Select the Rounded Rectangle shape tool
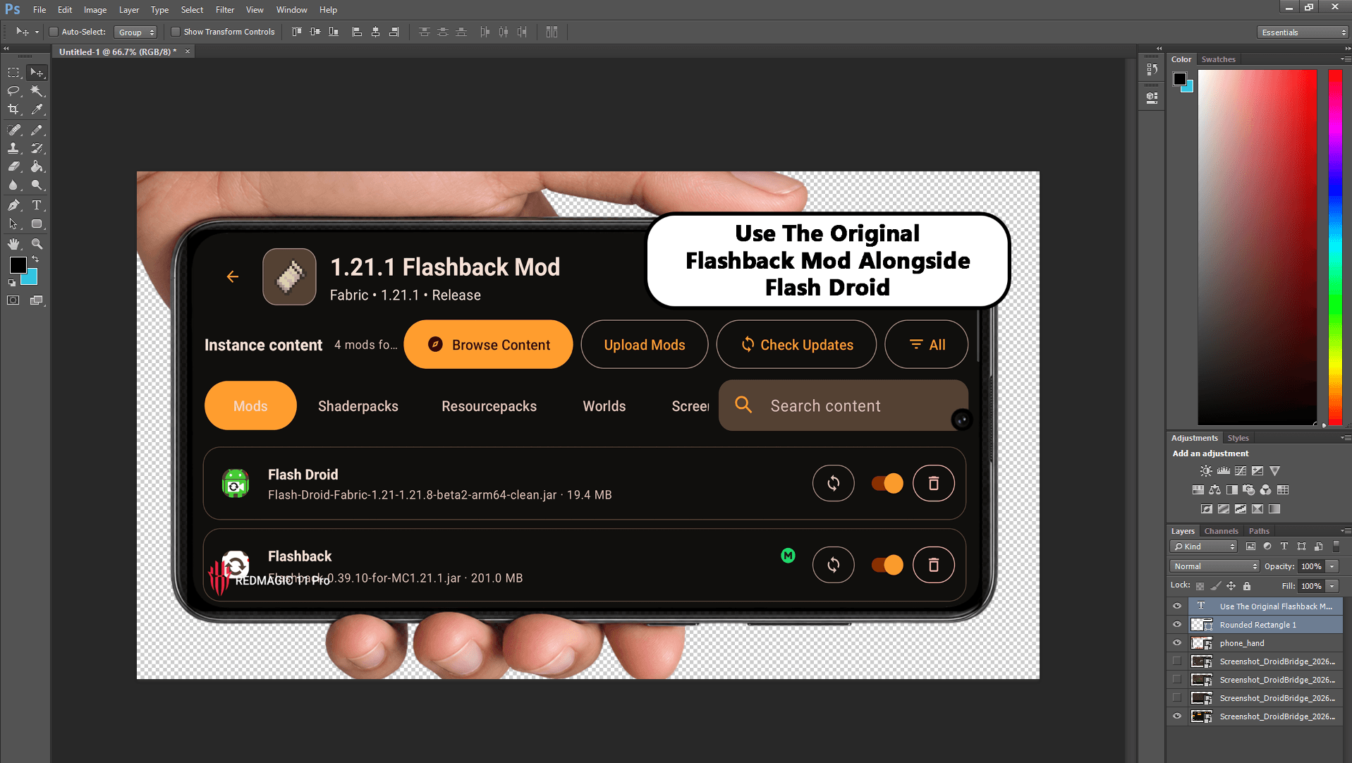The image size is (1352, 763). coord(37,224)
